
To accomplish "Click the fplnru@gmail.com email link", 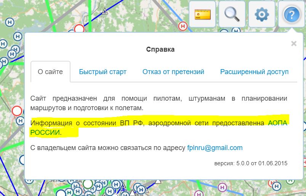I will click(215, 148).
